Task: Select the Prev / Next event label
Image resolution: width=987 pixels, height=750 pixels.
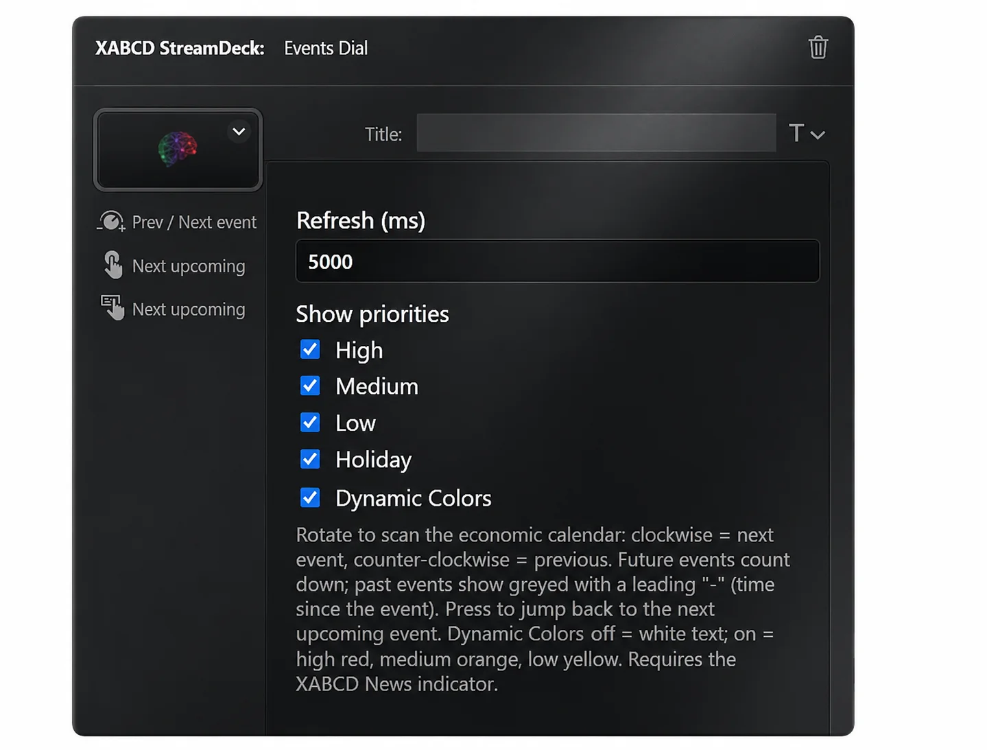Action: [194, 222]
